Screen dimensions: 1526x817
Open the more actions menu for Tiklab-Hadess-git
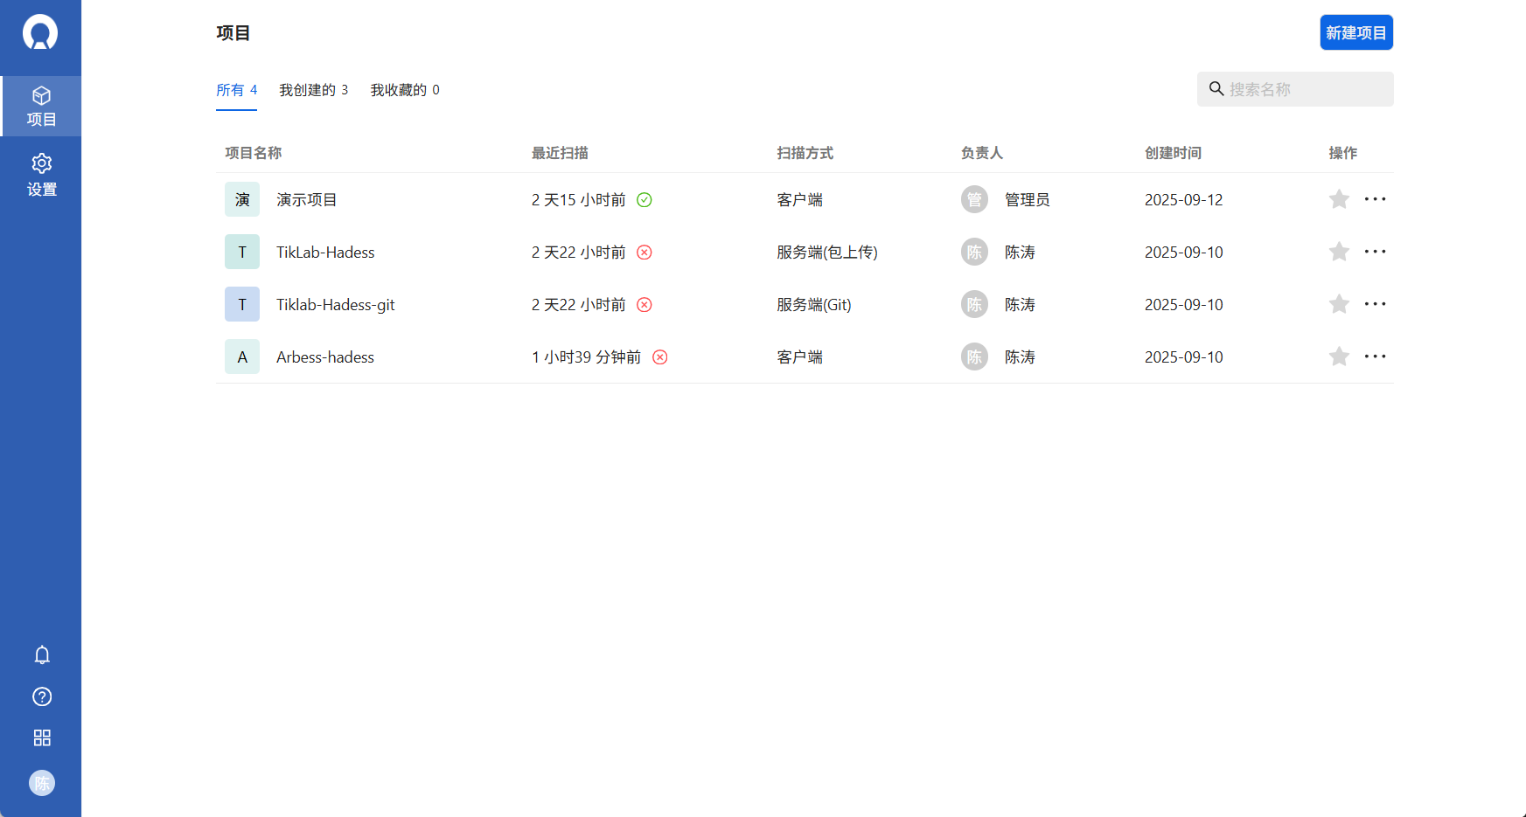(1376, 304)
